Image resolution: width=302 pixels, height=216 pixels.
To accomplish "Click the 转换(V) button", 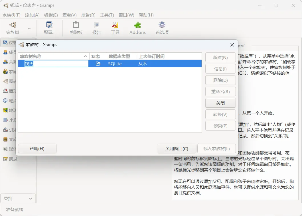I will click(220, 114).
